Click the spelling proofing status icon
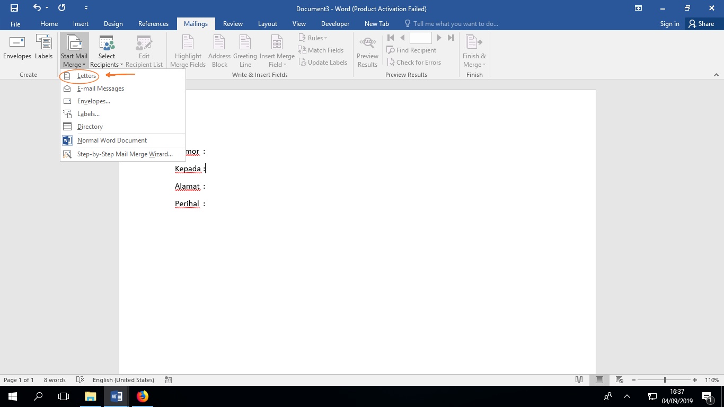Viewport: 724px width, 407px height. point(80,380)
